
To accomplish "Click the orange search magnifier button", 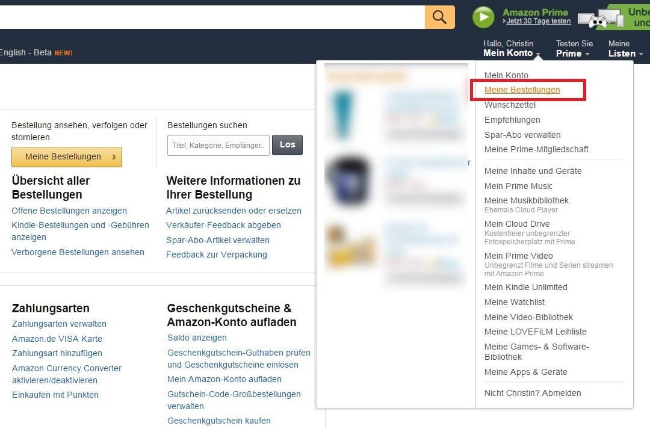I will pyautogui.click(x=439, y=17).
